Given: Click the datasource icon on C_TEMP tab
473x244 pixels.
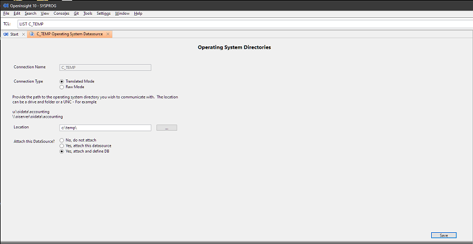Looking at the screenshot, I should pos(32,34).
